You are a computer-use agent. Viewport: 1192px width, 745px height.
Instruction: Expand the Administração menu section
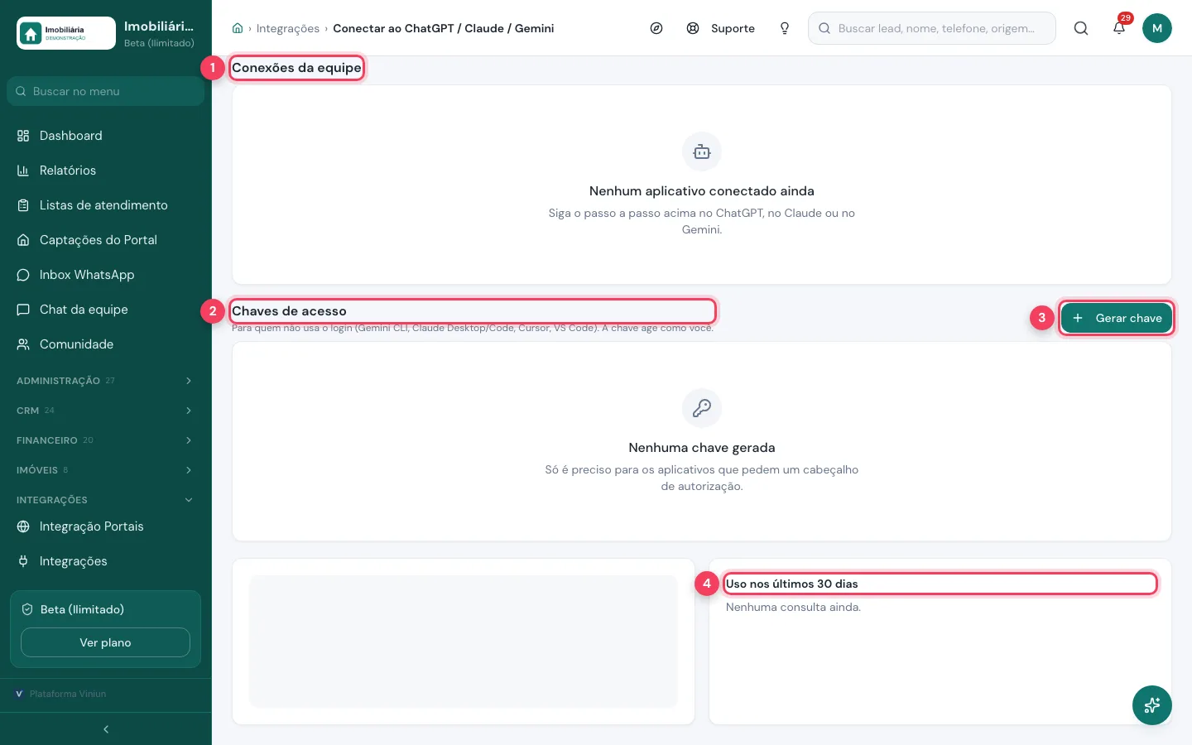coord(105,381)
